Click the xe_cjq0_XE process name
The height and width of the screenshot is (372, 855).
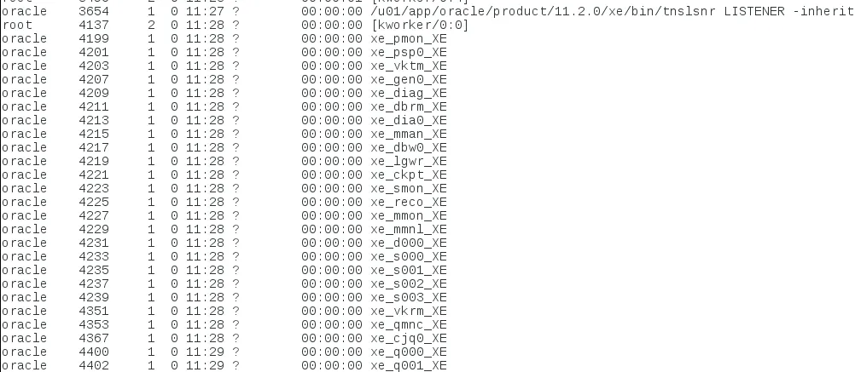pos(409,338)
